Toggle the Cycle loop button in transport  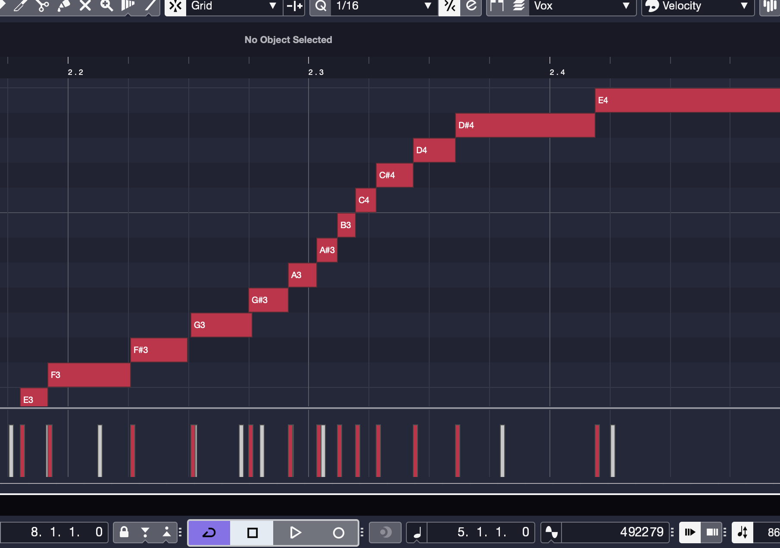pos(209,533)
